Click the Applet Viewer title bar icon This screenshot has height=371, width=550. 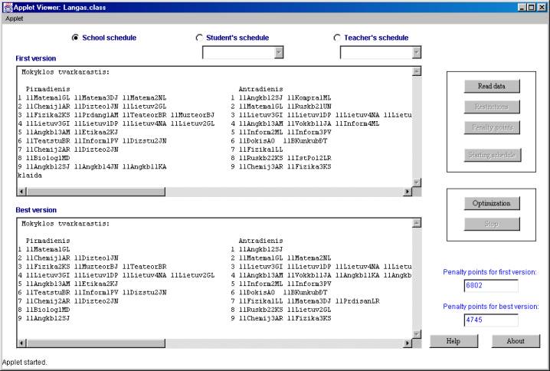point(7,6)
